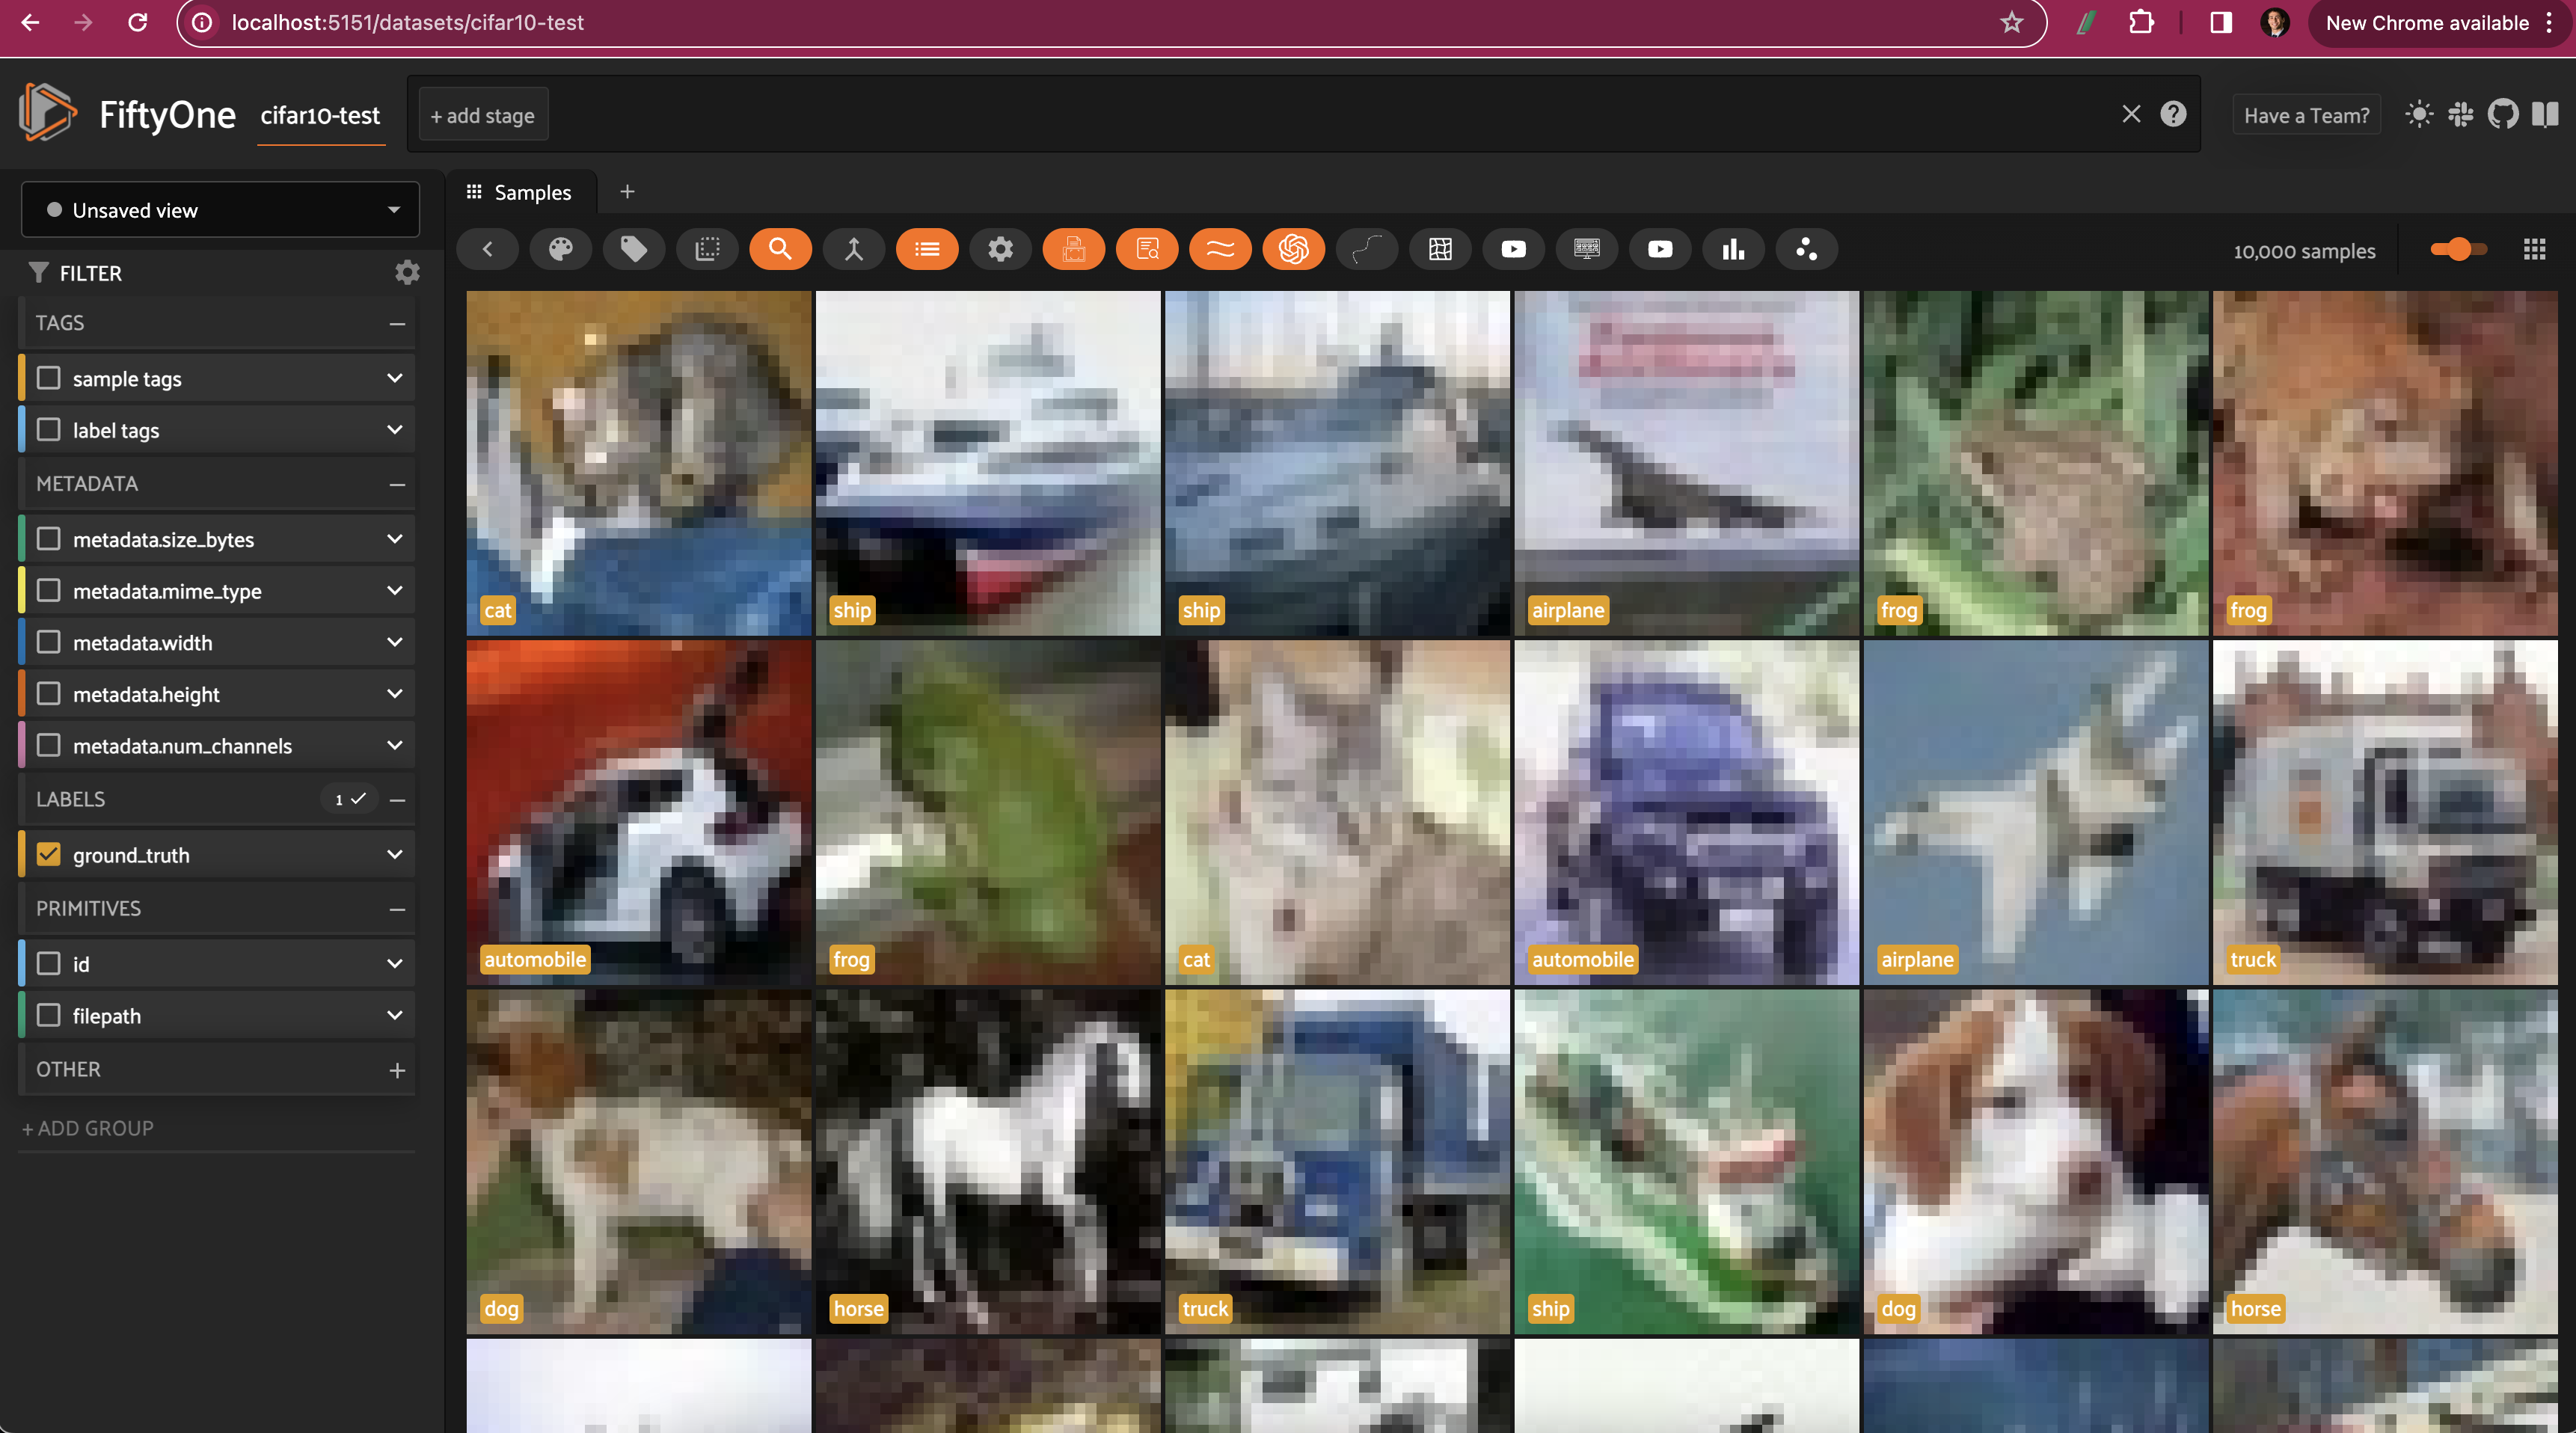Click the warped grid toolbar icon
This screenshot has width=2576, height=1433.
coord(1440,249)
